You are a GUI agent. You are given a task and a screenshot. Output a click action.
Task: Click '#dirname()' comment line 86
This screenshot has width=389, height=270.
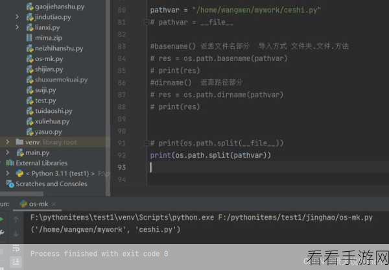196,82
